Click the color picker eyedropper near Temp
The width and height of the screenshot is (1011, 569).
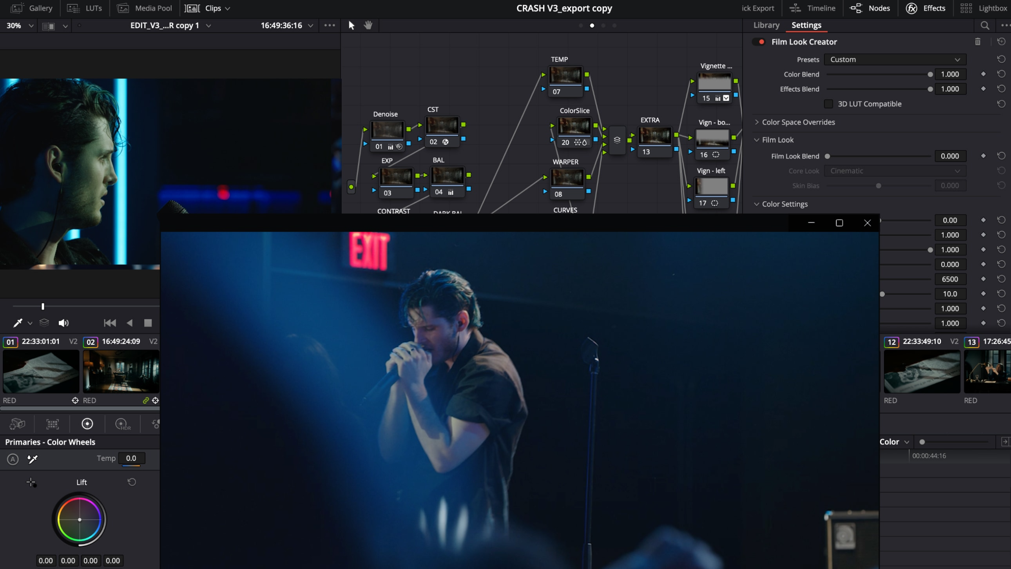pos(33,459)
